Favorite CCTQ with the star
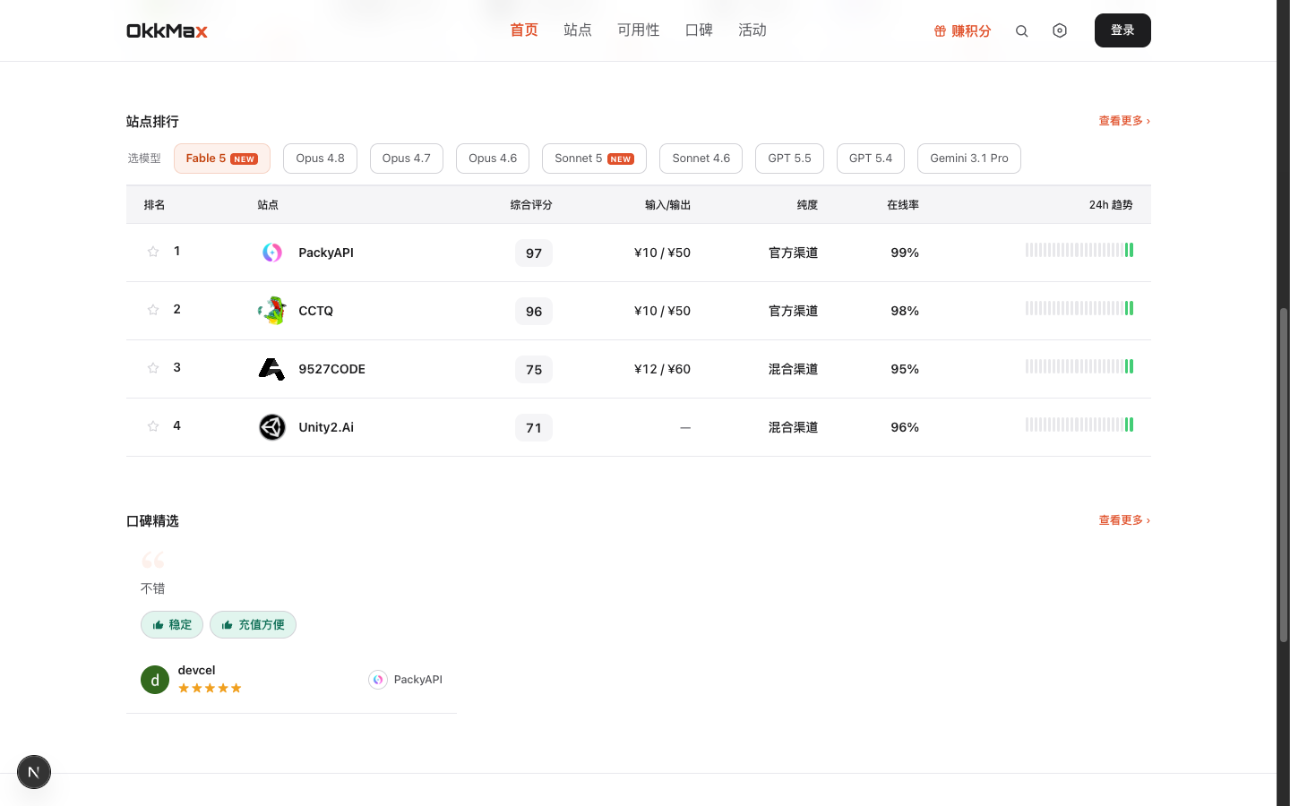1290x806 pixels. tap(153, 310)
